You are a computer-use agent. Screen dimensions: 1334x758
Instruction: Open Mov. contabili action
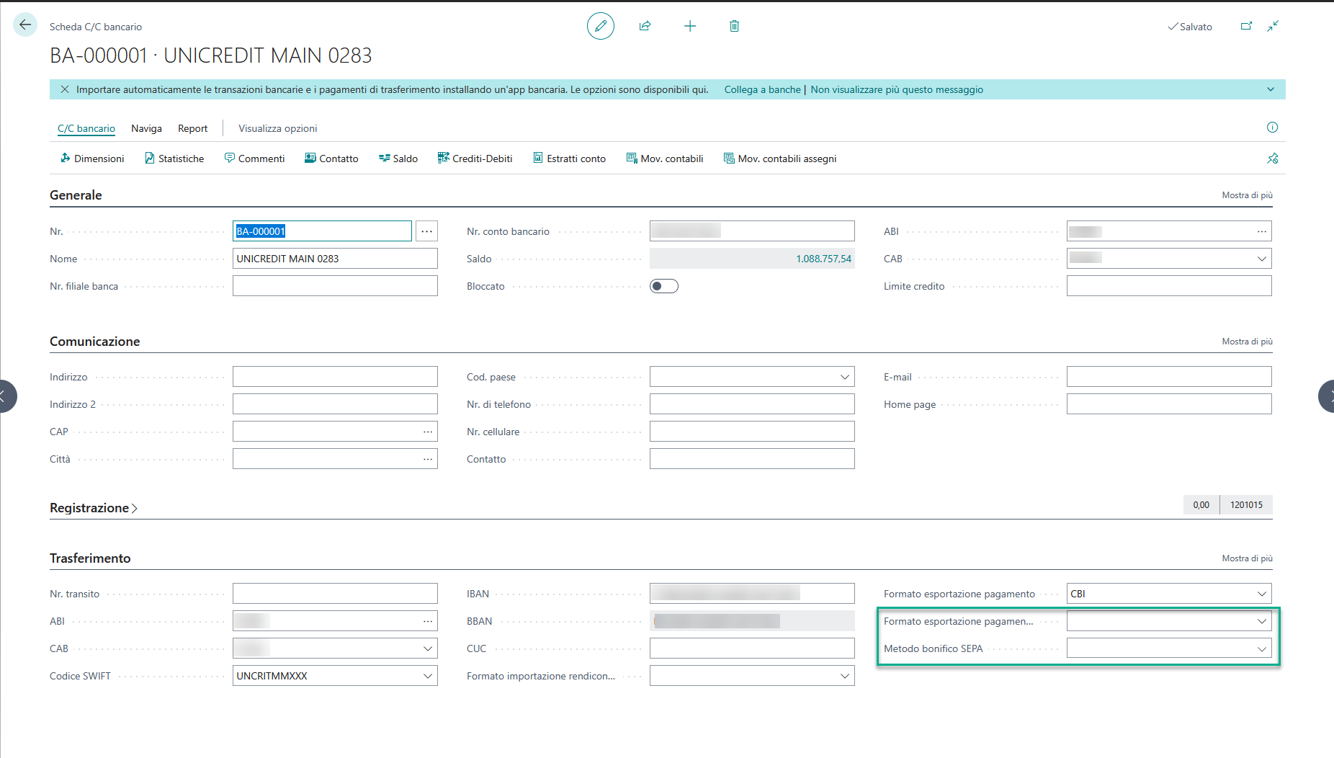coord(665,159)
